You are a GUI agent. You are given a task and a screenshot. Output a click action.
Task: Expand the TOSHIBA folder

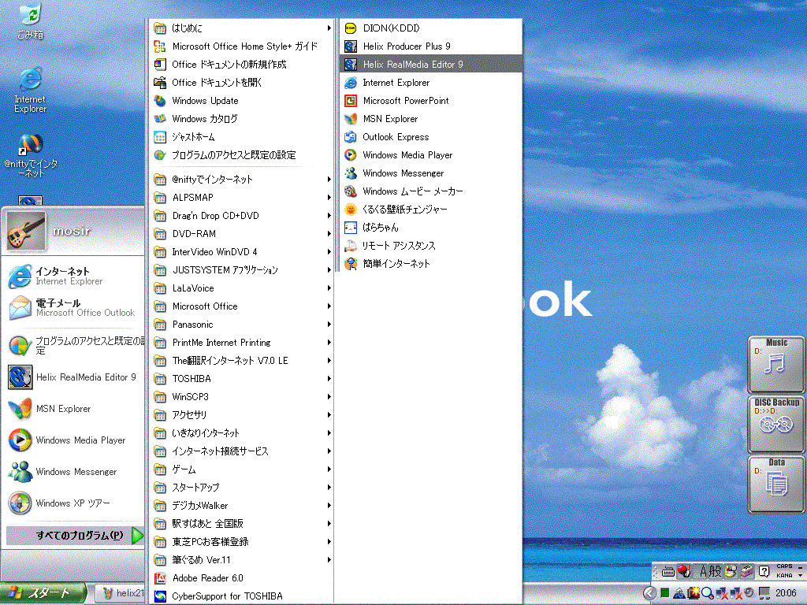pos(242,379)
